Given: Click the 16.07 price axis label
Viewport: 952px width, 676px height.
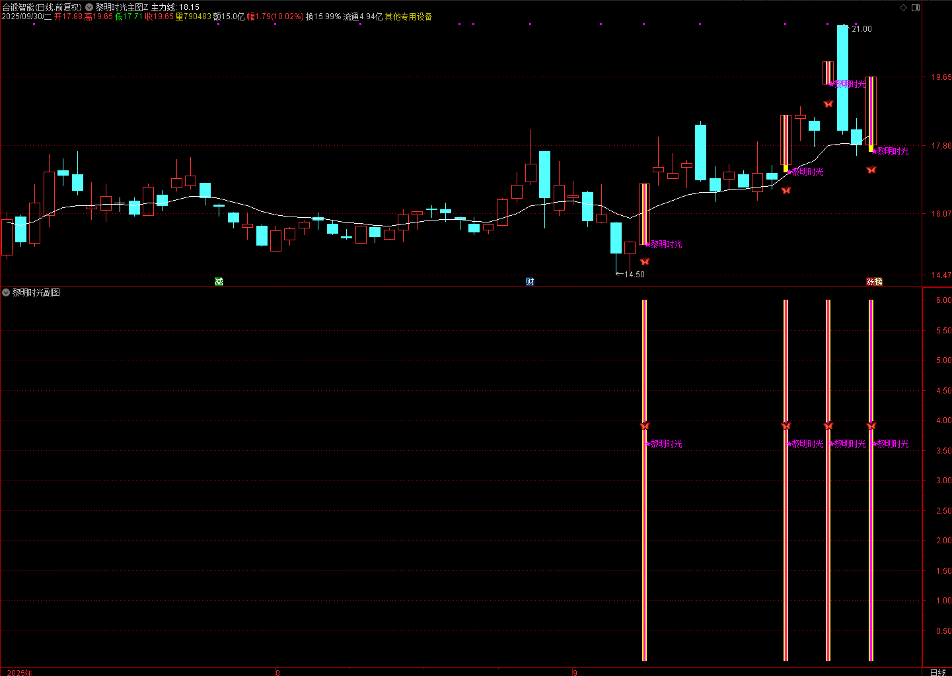Looking at the screenshot, I should (x=941, y=214).
